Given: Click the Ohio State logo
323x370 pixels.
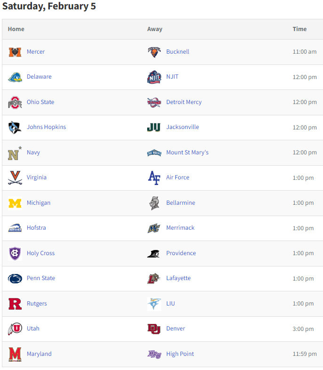Looking at the screenshot, I should [15, 103].
